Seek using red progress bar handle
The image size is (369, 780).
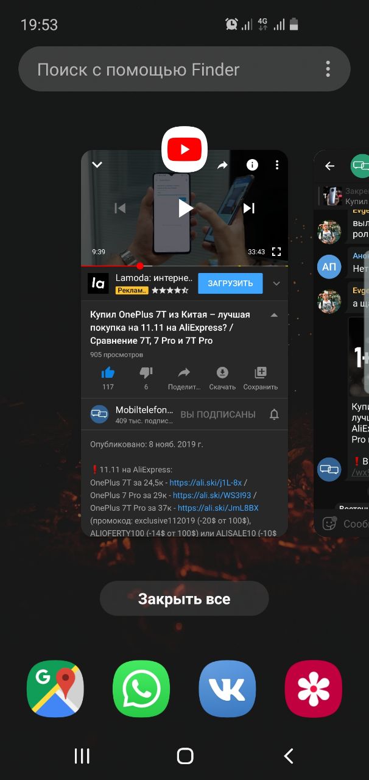pos(140,266)
